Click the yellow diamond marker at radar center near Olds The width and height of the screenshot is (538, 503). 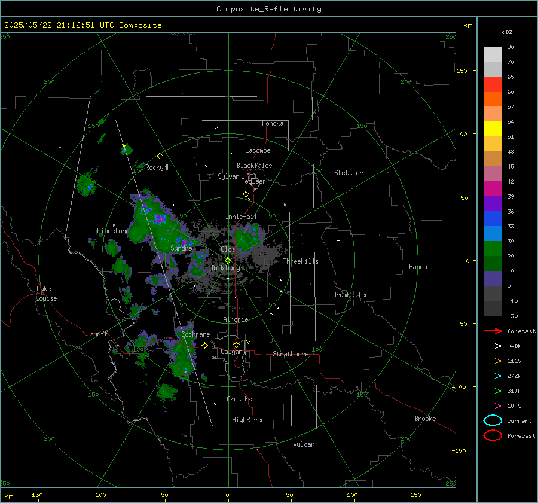pos(228,261)
